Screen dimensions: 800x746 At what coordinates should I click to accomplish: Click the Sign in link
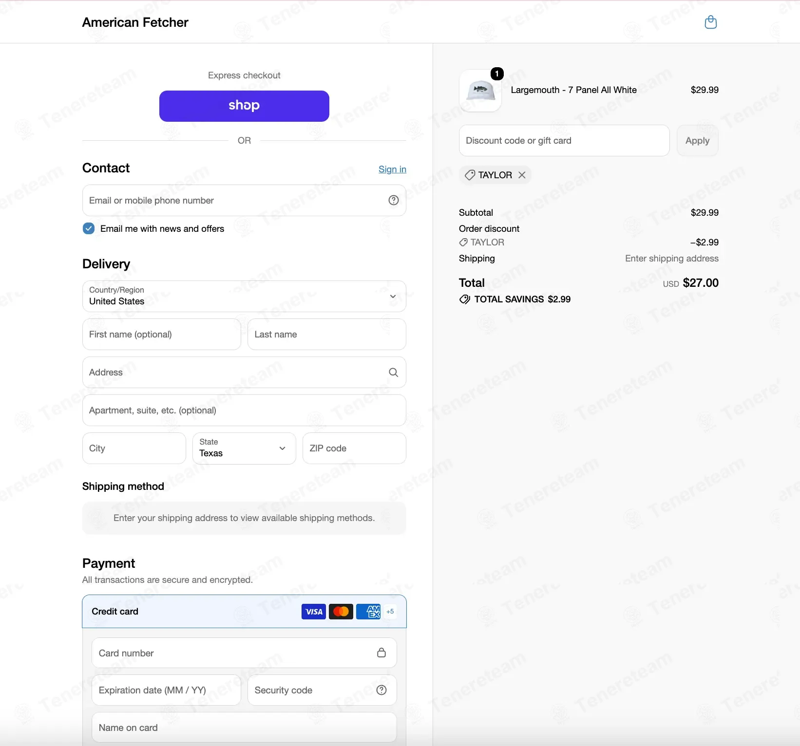pyautogui.click(x=392, y=169)
